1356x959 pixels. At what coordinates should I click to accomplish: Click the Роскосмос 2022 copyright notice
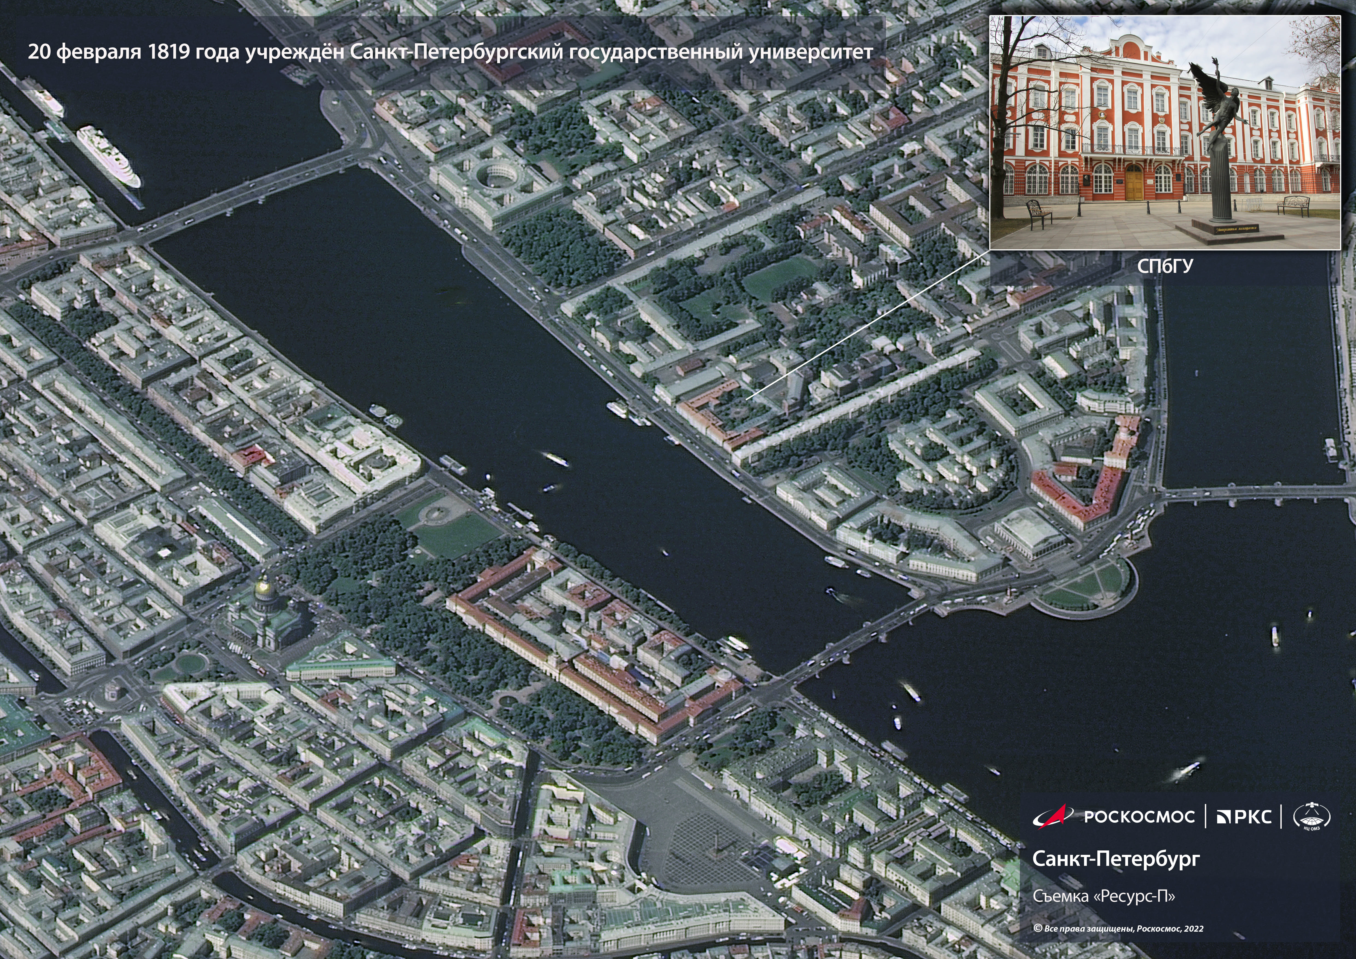1118,928
